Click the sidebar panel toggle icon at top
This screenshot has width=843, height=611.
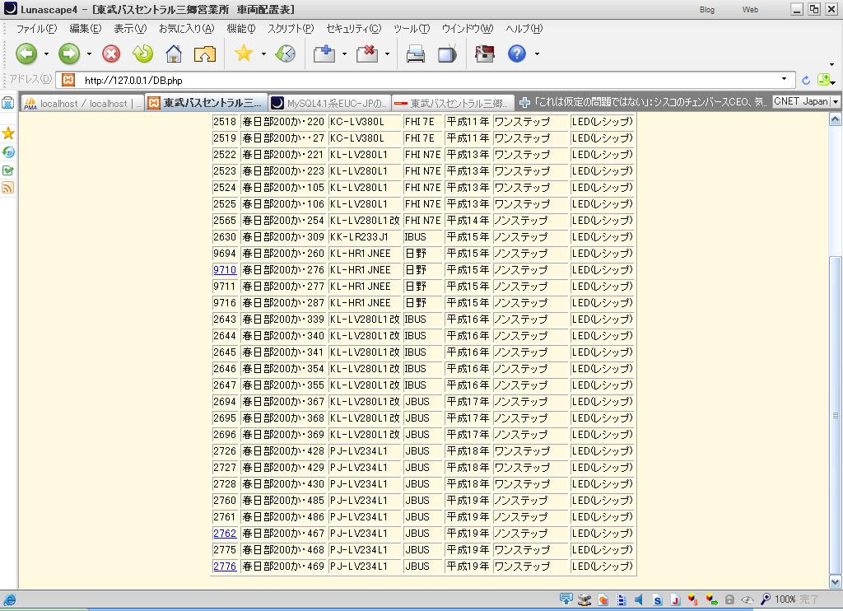pyautogui.click(x=7, y=103)
